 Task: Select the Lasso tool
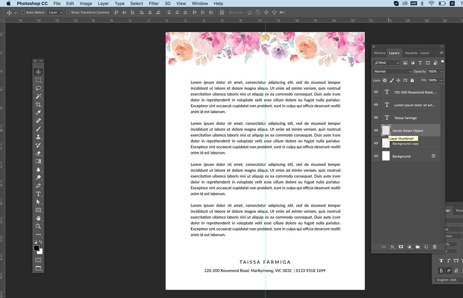[x=39, y=88]
